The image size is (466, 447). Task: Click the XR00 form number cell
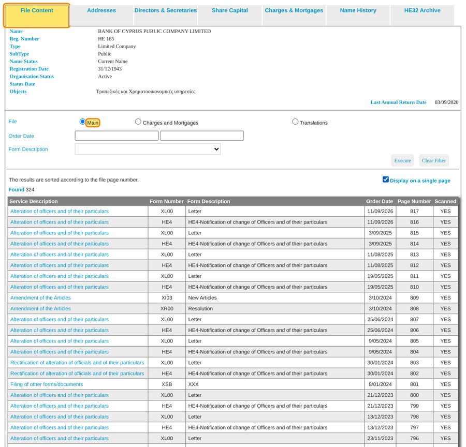[167, 308]
